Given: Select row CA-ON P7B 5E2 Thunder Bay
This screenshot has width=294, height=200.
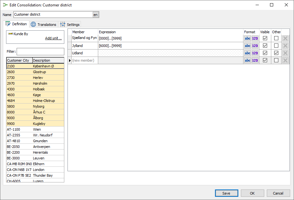Looking at the screenshot, I should pos(35,175).
